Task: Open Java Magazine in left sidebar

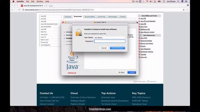Action: pyautogui.click(x=45, y=45)
